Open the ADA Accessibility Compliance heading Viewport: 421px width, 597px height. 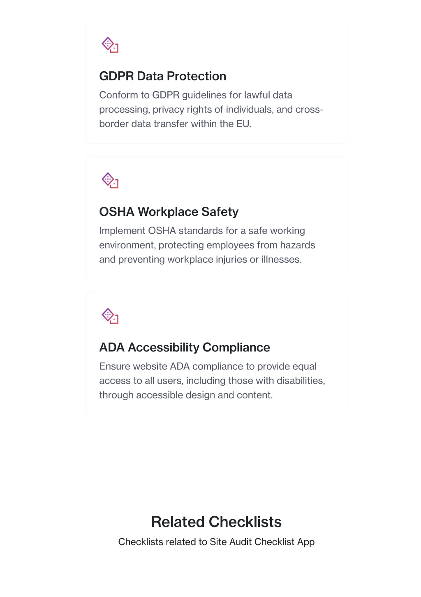tap(185, 347)
